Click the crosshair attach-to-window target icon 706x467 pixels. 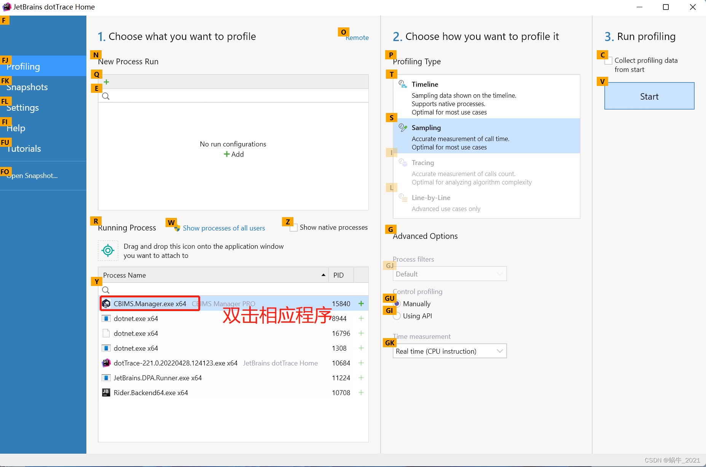[x=108, y=251]
